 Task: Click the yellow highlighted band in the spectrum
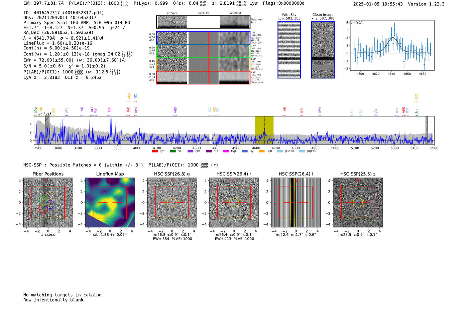point(264,130)
